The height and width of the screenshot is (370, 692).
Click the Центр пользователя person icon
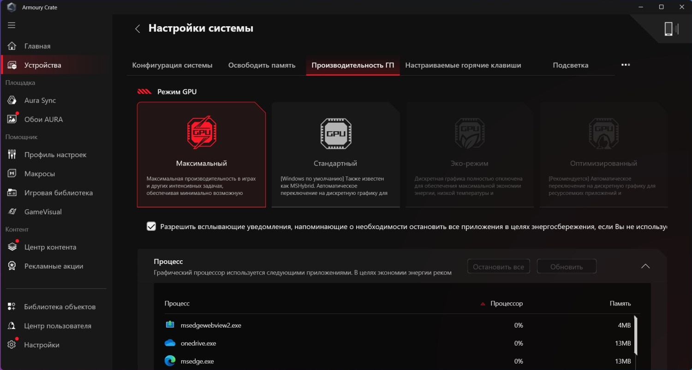coord(12,326)
